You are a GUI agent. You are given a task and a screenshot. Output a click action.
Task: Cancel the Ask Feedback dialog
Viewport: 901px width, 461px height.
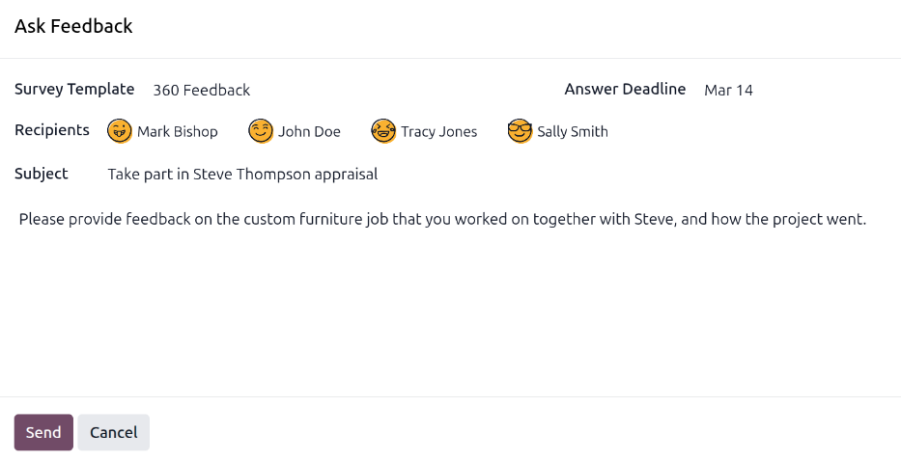pos(114,432)
